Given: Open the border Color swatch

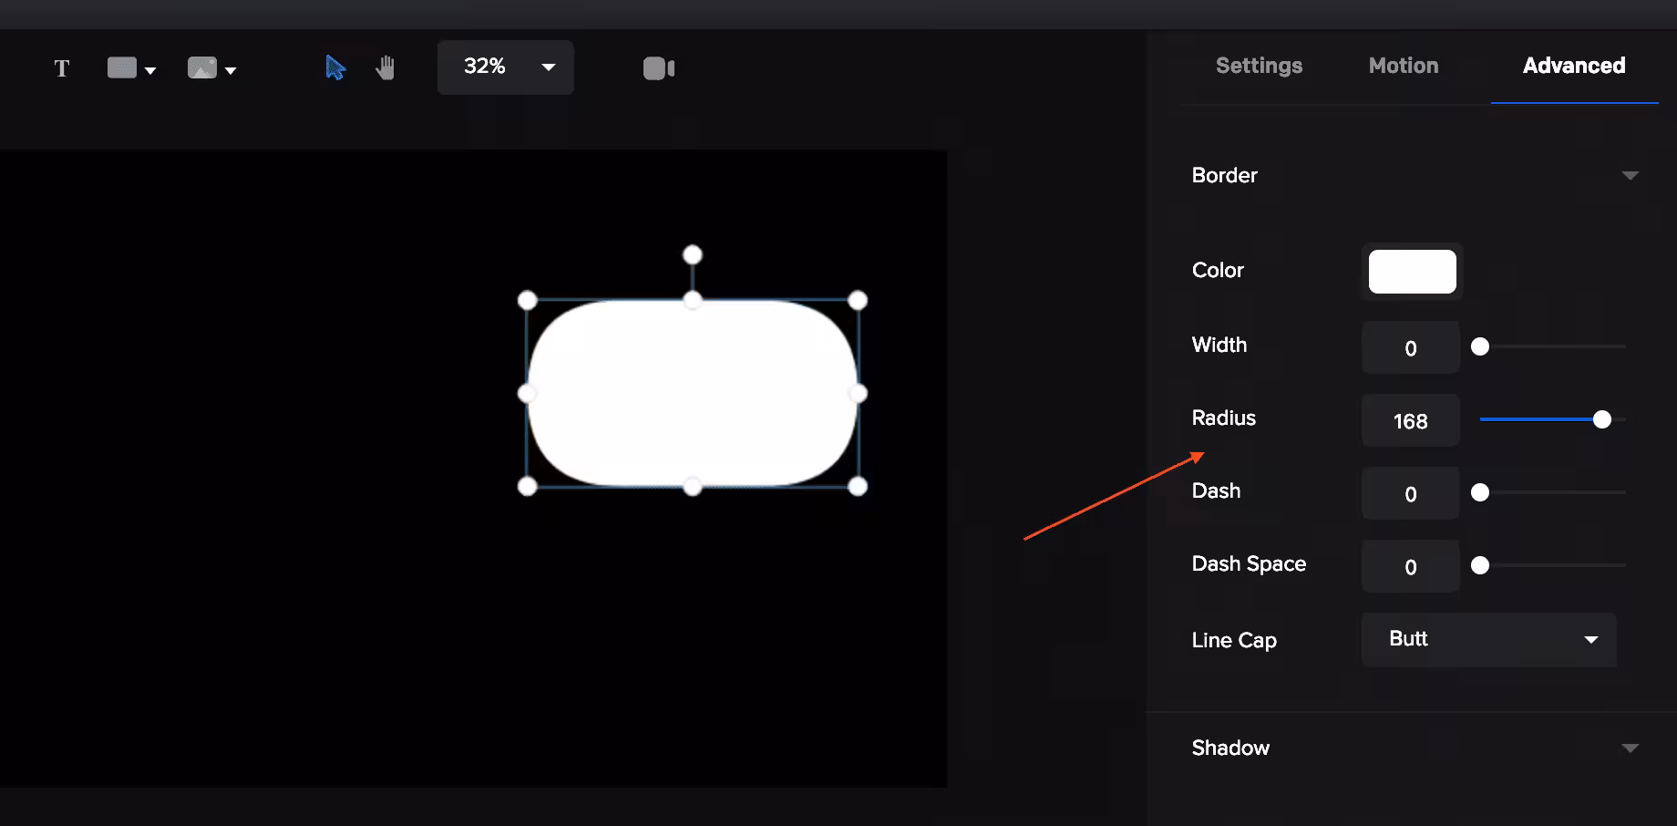Looking at the screenshot, I should pyautogui.click(x=1412, y=272).
